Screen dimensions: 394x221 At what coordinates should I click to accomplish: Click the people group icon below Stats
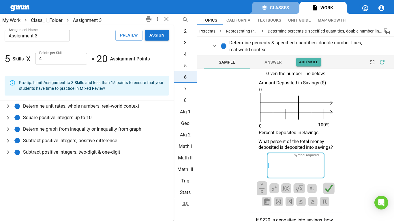(185, 204)
